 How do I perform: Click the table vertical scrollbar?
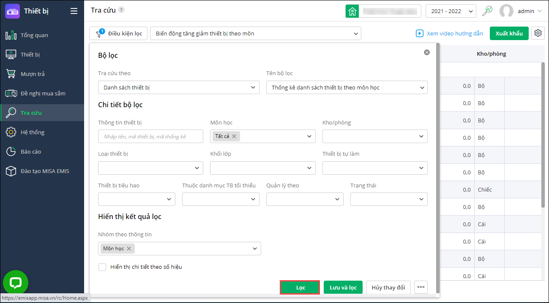tap(544, 135)
